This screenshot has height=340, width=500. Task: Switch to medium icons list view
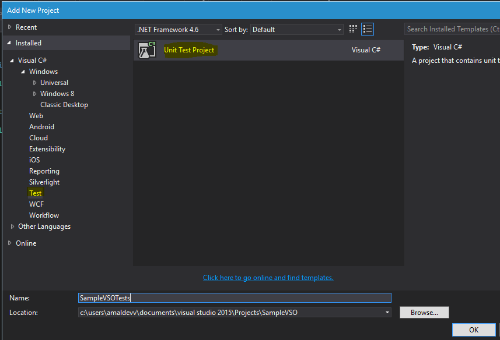click(x=368, y=29)
